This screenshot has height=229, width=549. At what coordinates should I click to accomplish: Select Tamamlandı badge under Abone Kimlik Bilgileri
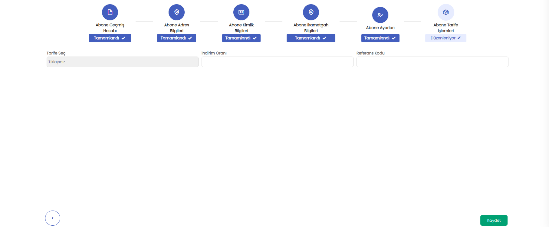(x=241, y=38)
